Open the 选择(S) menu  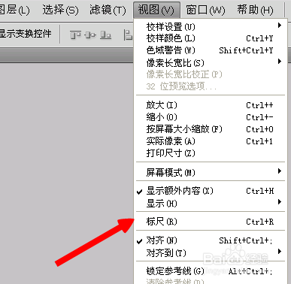click(60, 10)
